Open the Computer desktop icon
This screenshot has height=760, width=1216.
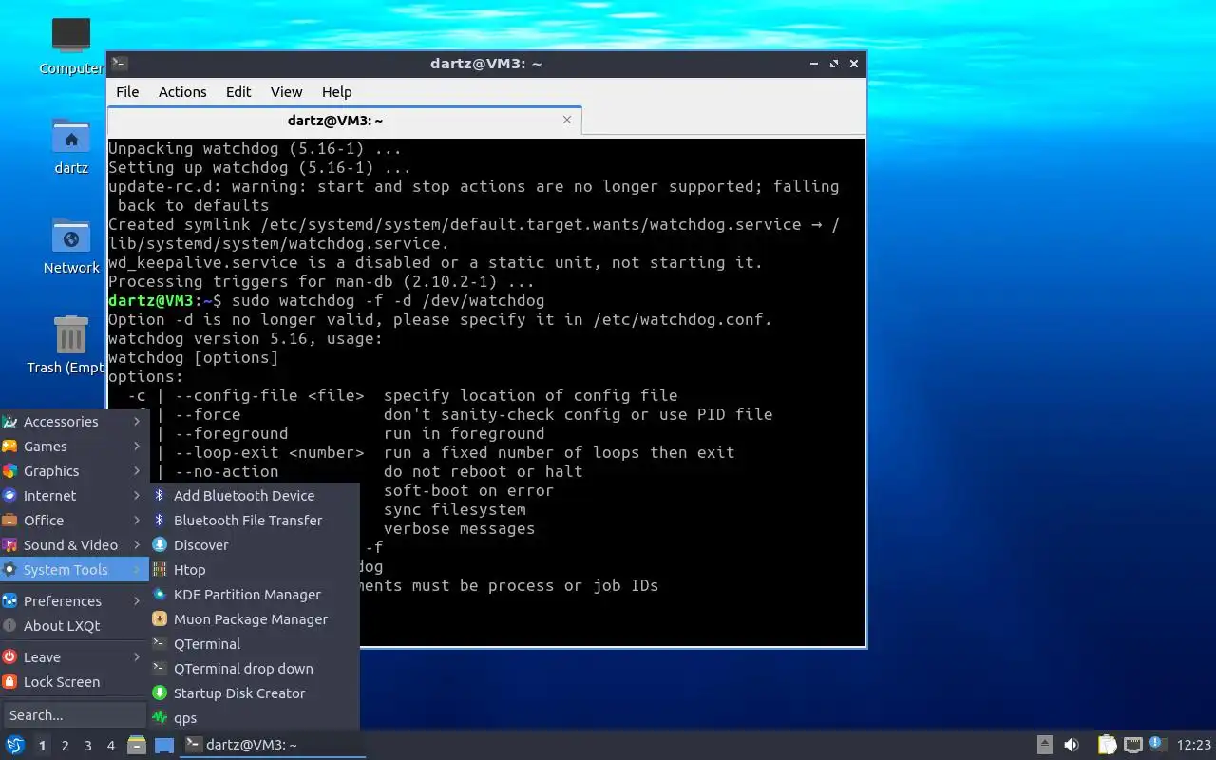tap(71, 47)
